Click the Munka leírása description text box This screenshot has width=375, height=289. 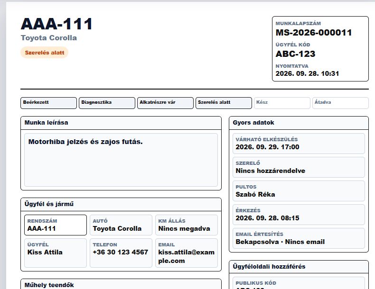[x=121, y=160]
